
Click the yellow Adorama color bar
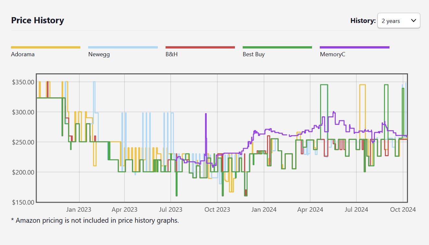pyautogui.click(x=46, y=48)
